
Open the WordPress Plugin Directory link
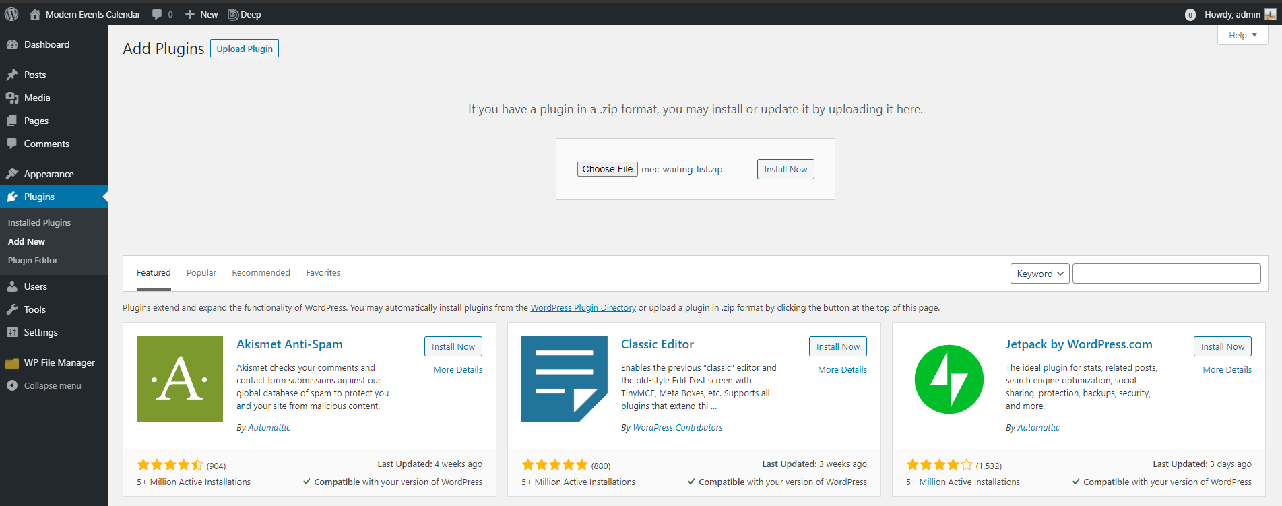pos(583,307)
